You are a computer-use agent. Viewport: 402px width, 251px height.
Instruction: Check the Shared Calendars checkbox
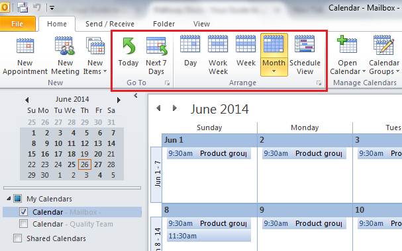(18, 238)
